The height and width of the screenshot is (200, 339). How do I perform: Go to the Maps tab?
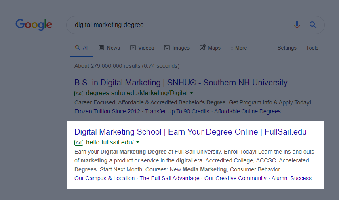point(210,48)
